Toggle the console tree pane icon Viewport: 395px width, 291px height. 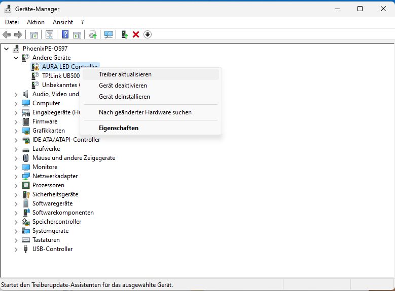[34, 35]
